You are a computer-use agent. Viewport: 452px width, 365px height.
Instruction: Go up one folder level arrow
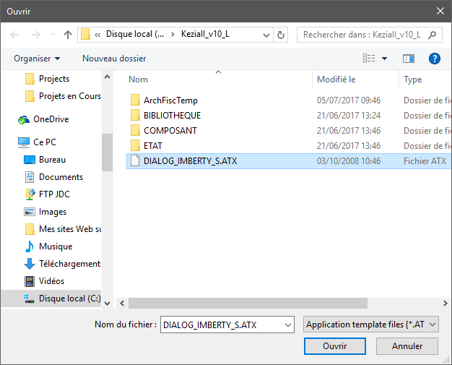coord(68,35)
